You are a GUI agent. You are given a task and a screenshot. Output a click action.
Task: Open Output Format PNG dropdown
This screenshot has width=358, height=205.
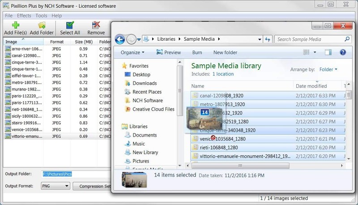tap(55, 186)
